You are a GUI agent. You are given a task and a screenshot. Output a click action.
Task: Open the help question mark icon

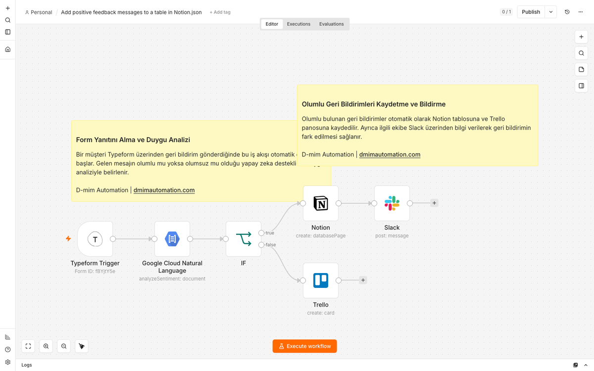pyautogui.click(x=7, y=349)
